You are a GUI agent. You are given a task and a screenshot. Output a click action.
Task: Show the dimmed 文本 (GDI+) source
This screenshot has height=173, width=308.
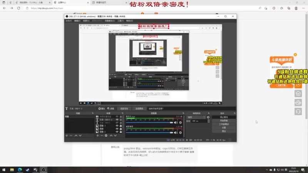pyautogui.click(x=117, y=123)
